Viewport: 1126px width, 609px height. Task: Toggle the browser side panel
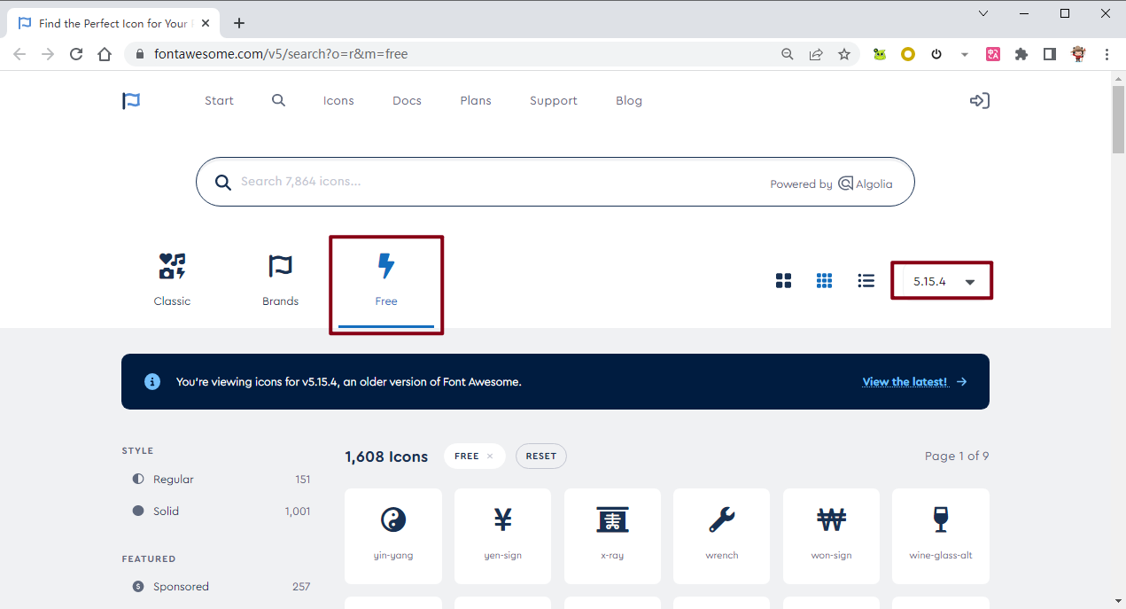(1050, 54)
